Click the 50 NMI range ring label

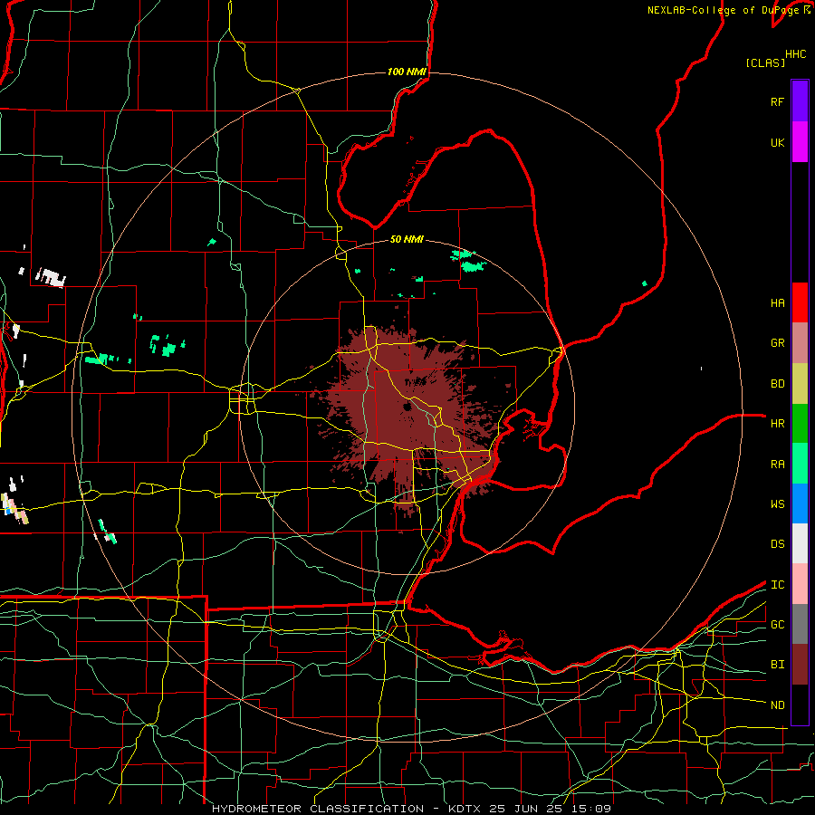(x=407, y=239)
